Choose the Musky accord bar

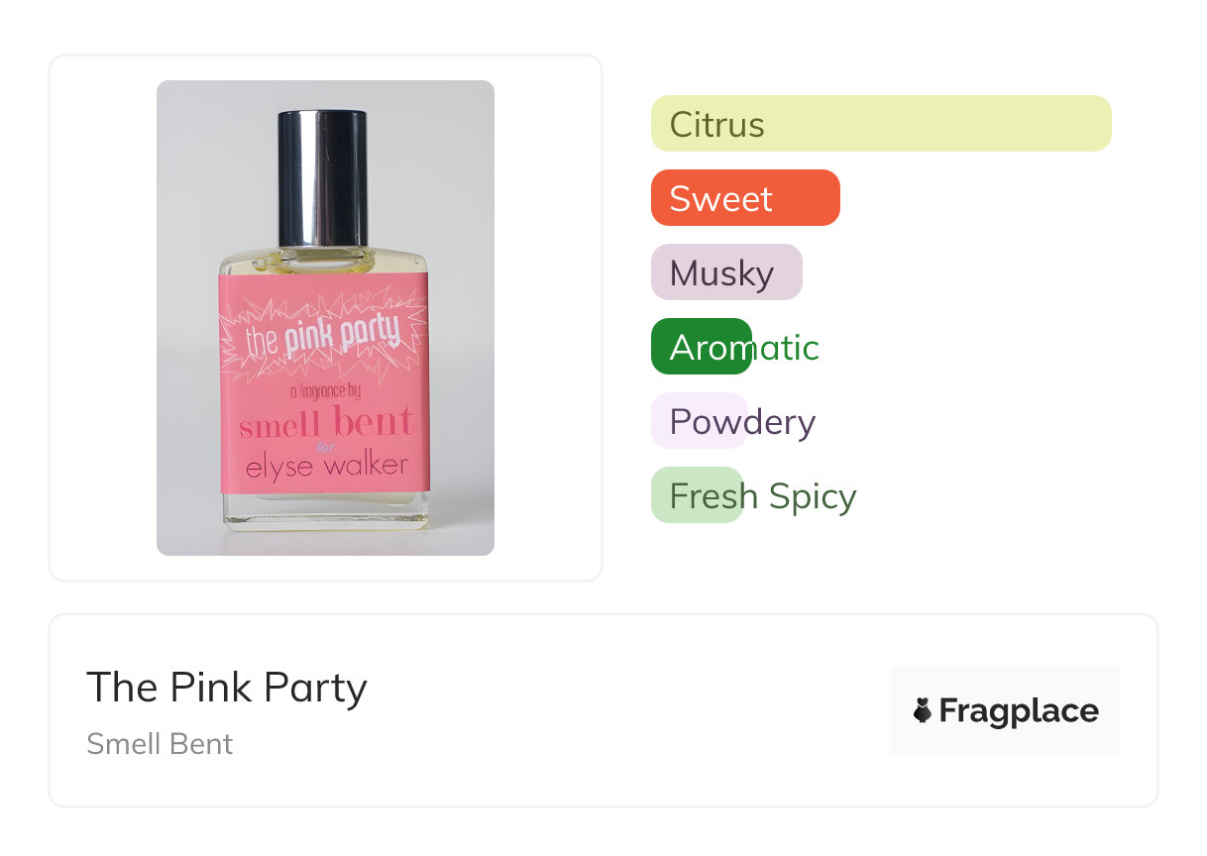click(725, 272)
